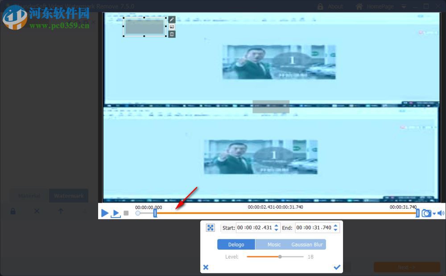Enable Gaussian Blur removal mode
The image size is (446, 276).
(307, 244)
